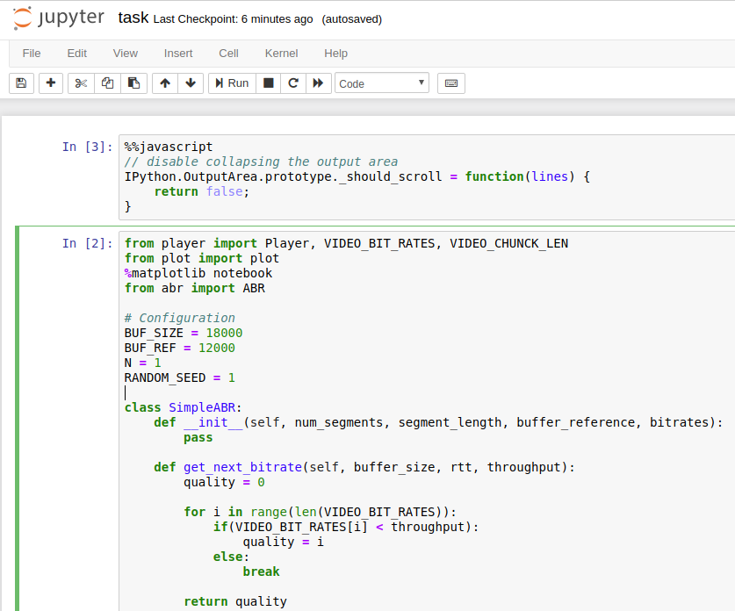Copy the selected cells
Image resolution: width=735 pixels, height=611 pixels.
pyautogui.click(x=107, y=83)
